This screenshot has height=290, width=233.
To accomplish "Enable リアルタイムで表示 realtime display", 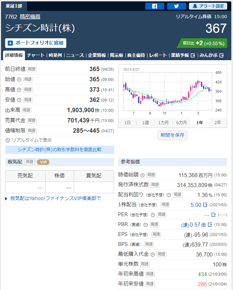I will [x=29, y=140].
